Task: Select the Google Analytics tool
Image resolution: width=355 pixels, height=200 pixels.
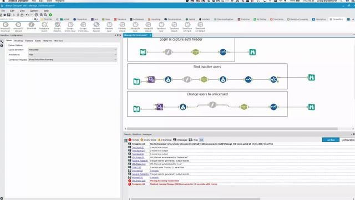Action: tap(57, 27)
